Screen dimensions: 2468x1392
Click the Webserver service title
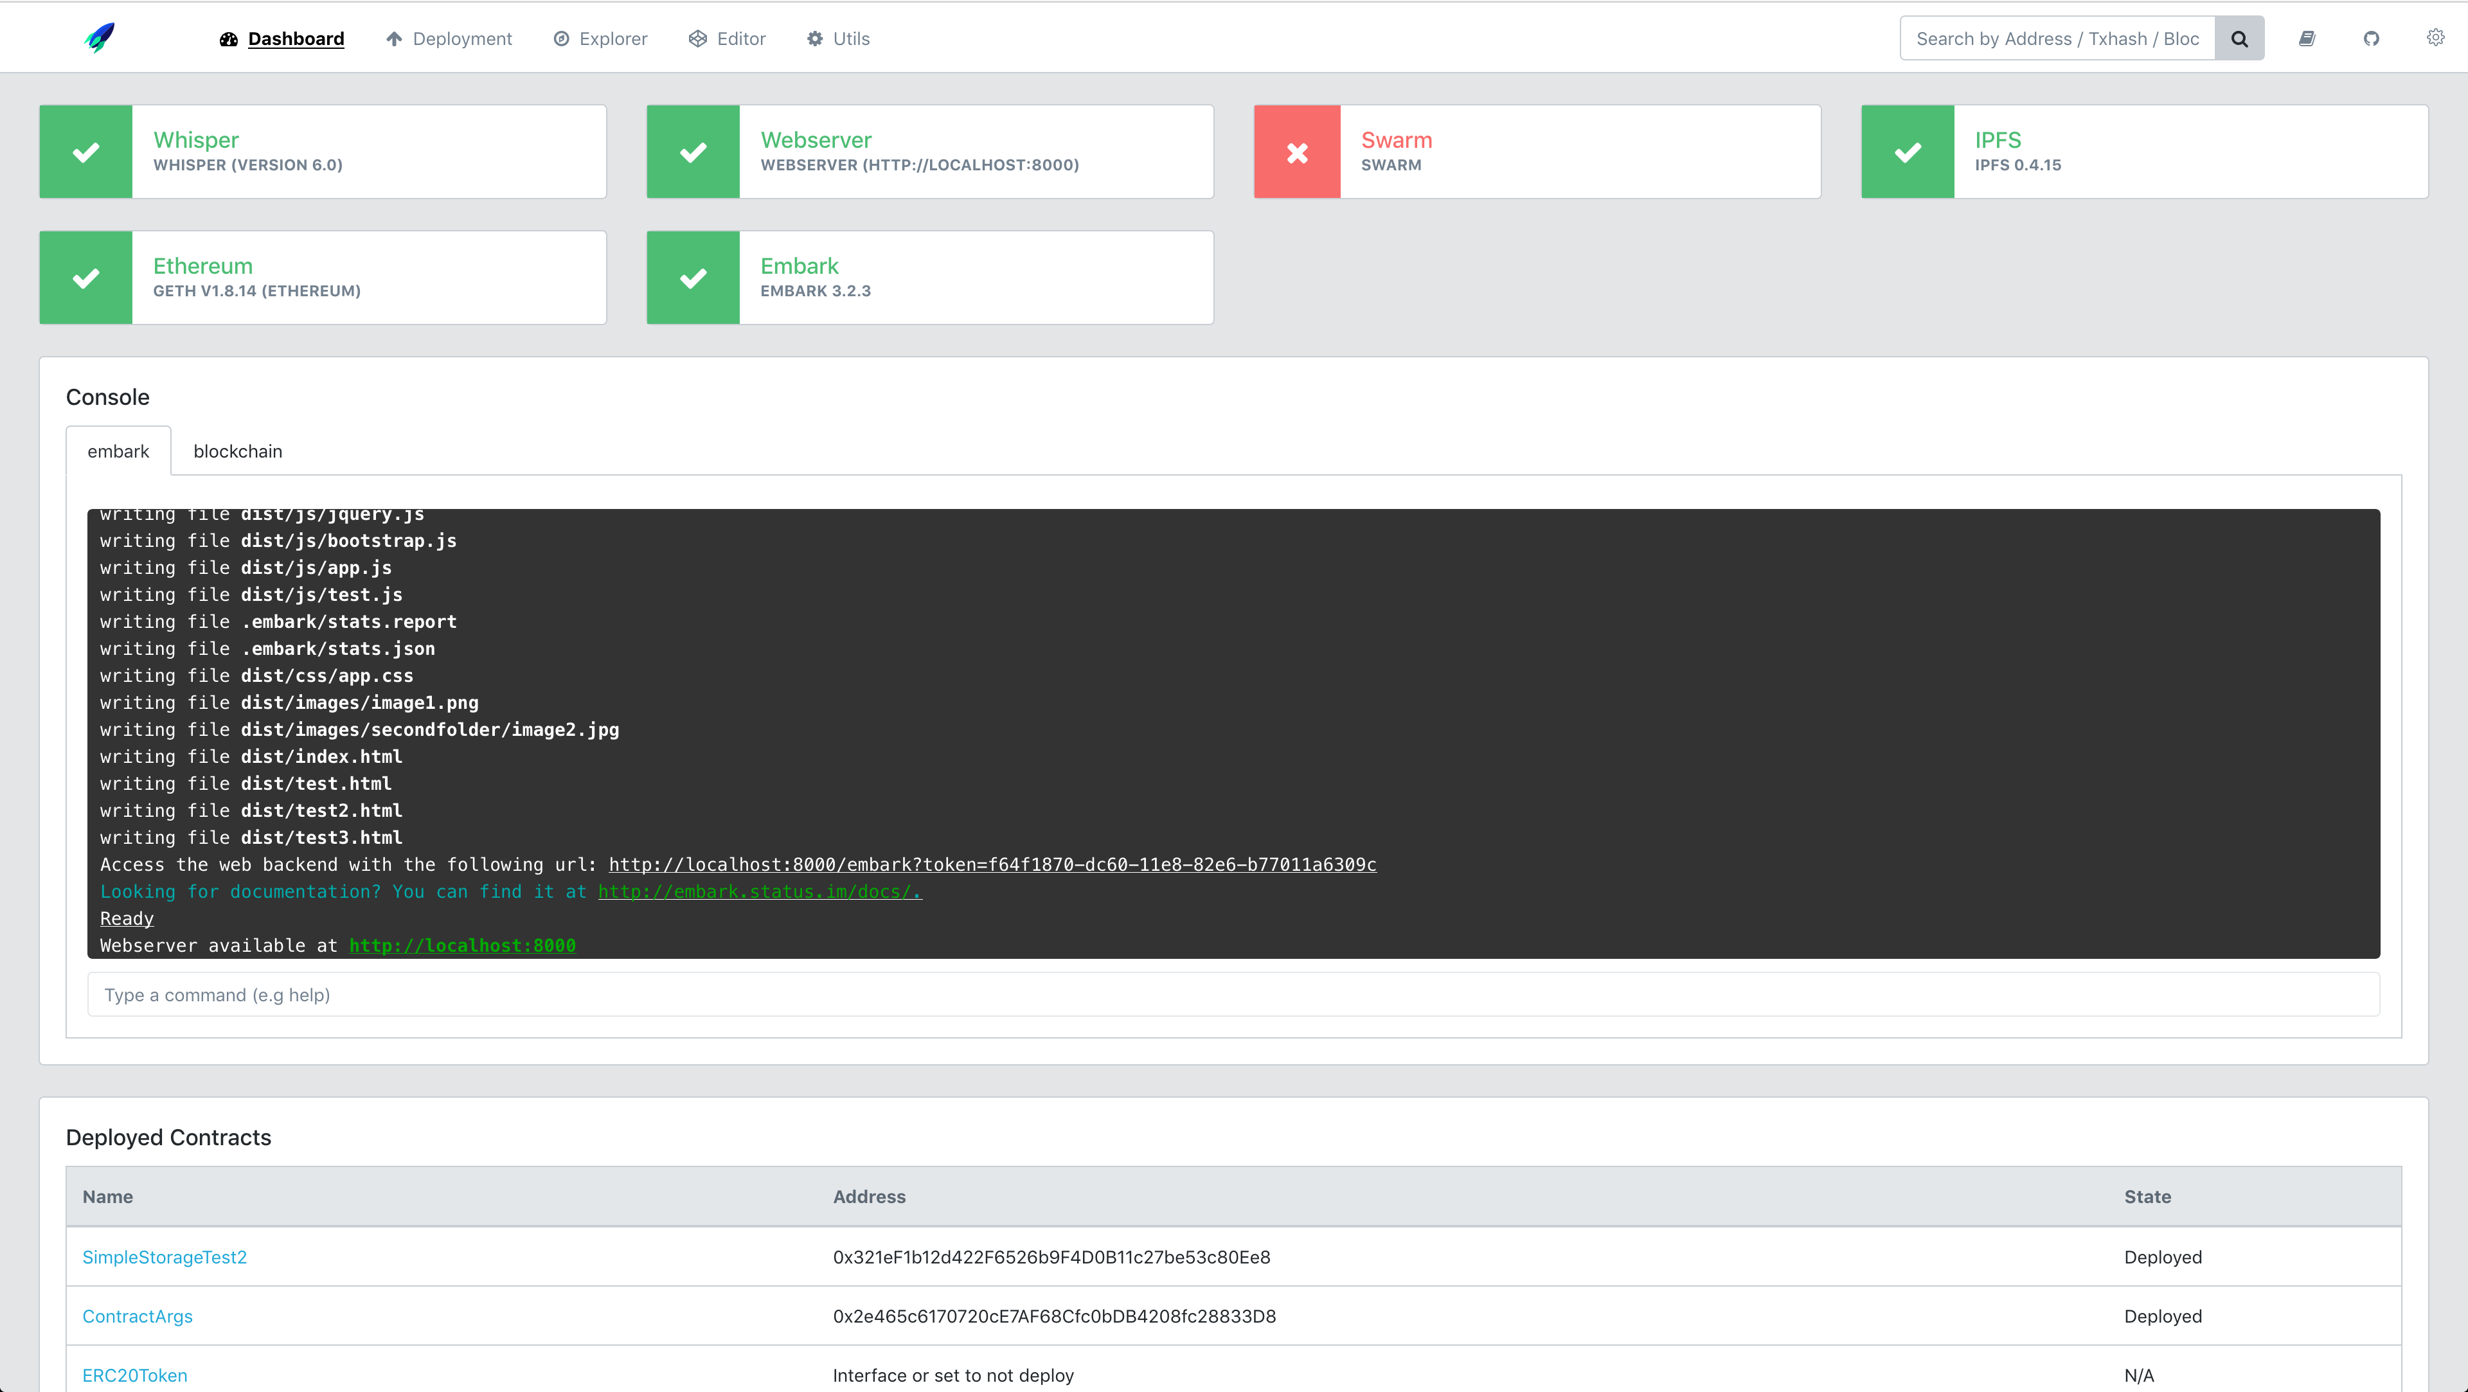tap(816, 140)
